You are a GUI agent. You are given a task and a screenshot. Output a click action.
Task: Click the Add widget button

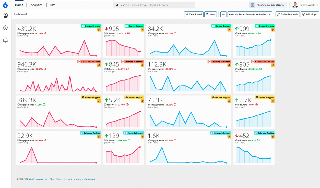pyautogui.click(x=310, y=14)
